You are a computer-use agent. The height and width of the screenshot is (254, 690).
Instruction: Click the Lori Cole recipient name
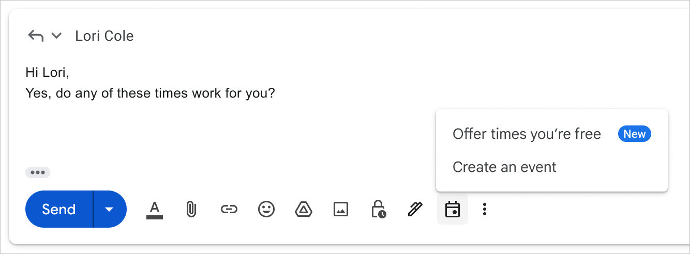pos(104,36)
